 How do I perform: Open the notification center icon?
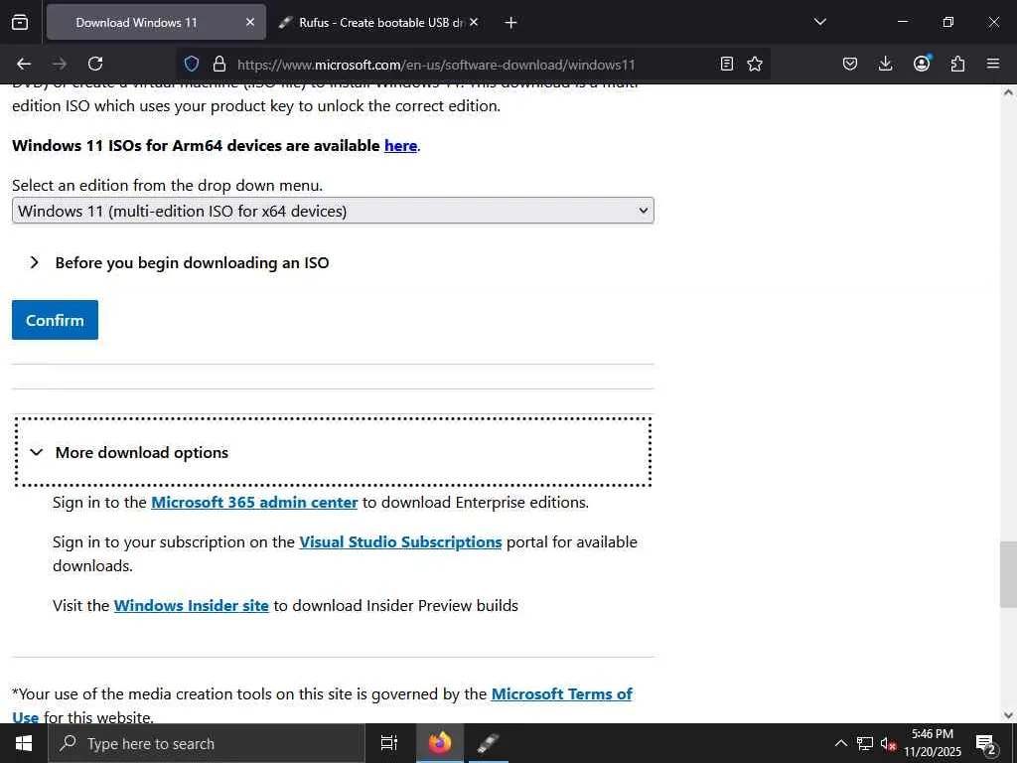coord(986,743)
